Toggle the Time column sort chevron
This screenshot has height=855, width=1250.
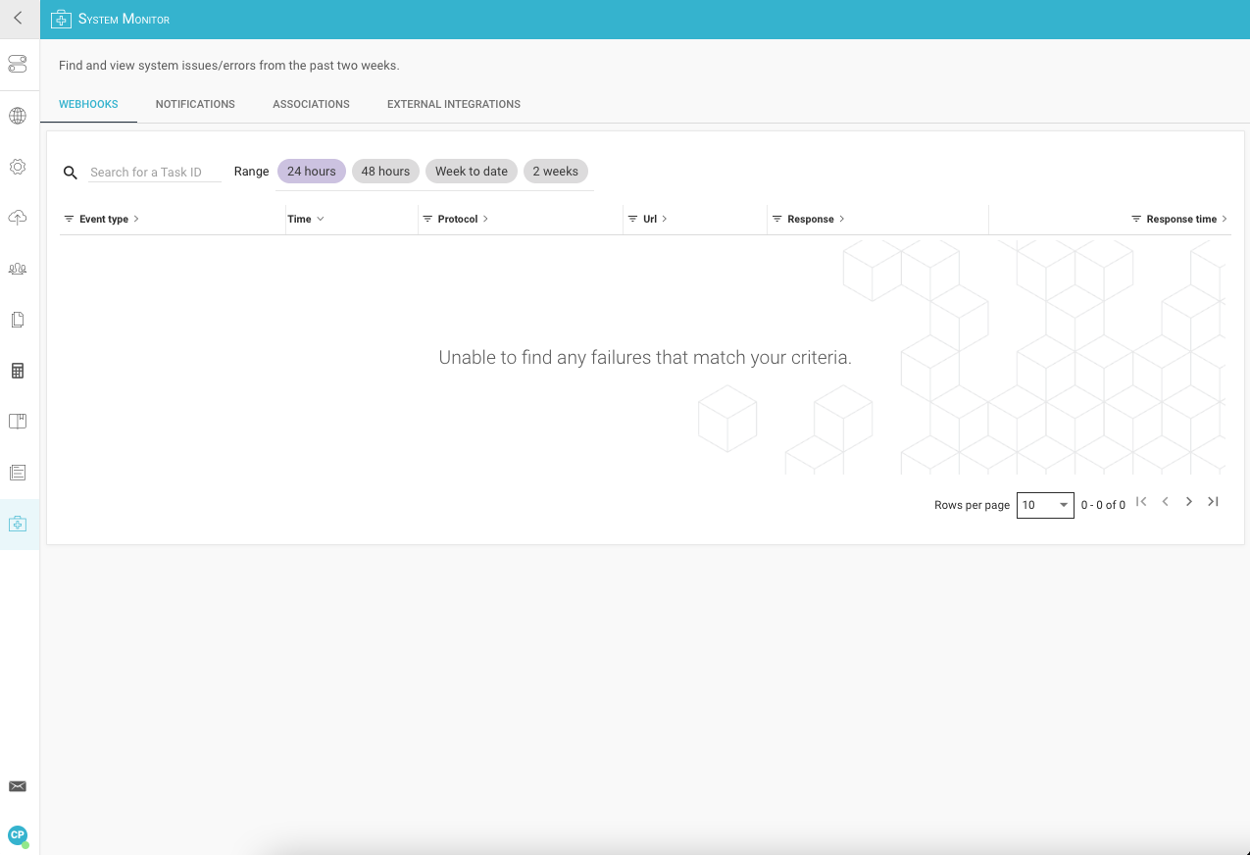point(321,219)
